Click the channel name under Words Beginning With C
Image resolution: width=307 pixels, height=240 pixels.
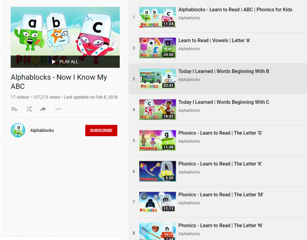(x=189, y=110)
